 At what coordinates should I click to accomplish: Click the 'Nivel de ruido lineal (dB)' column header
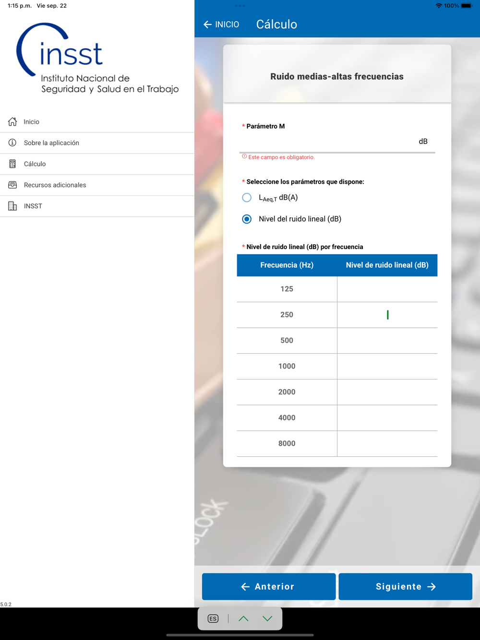(387, 265)
